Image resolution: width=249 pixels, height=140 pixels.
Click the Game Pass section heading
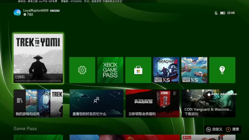click(x=25, y=128)
